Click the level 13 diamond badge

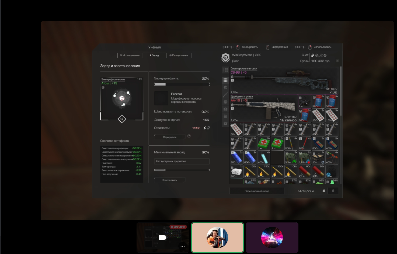pyautogui.click(x=122, y=119)
